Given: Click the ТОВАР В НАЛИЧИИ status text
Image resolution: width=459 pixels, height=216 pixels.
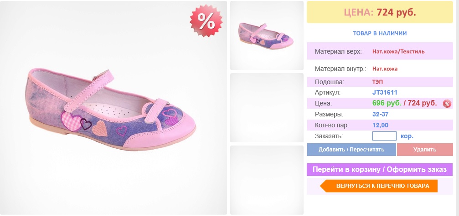Looking at the screenshot, I should click(x=380, y=33).
